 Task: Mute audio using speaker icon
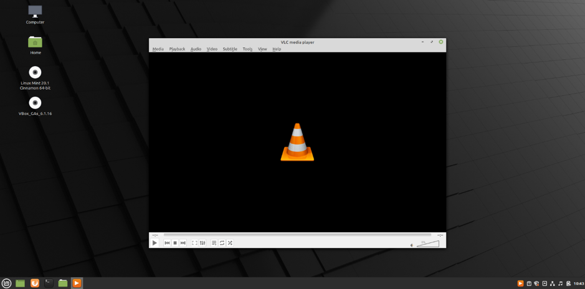pyautogui.click(x=412, y=245)
